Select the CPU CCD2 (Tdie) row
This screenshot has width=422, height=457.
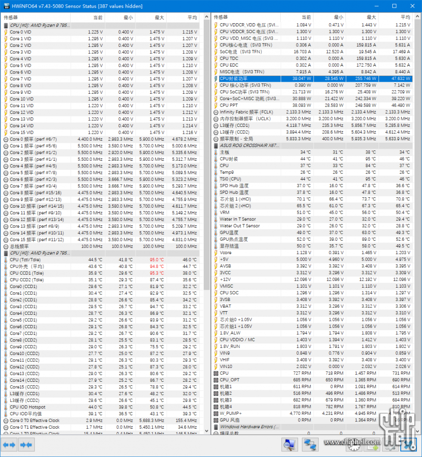[101, 280]
